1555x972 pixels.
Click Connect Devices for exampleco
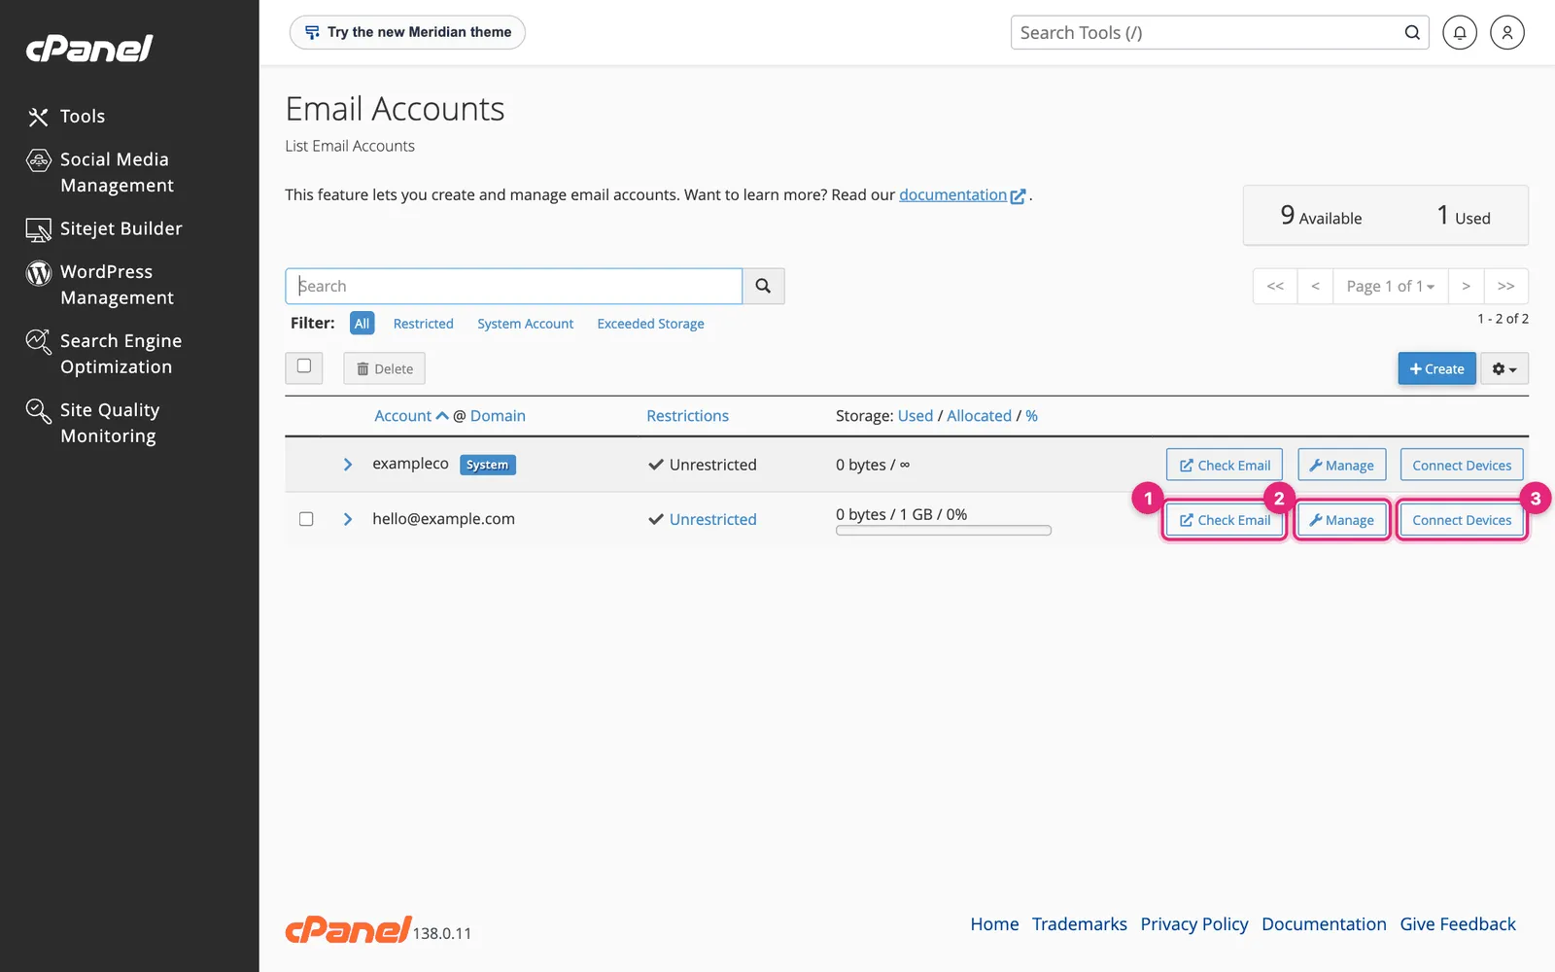(x=1462, y=465)
